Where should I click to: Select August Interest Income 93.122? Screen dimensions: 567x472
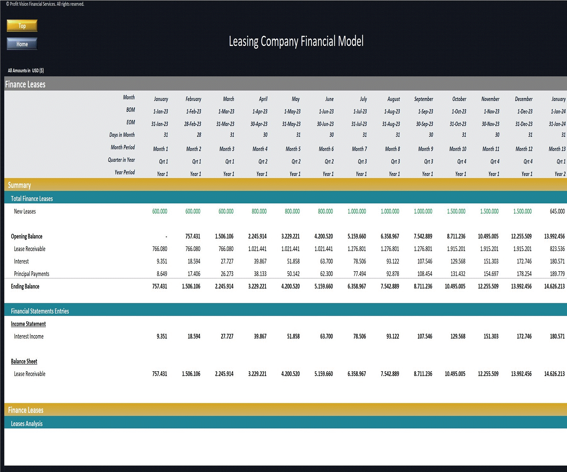(x=393, y=336)
